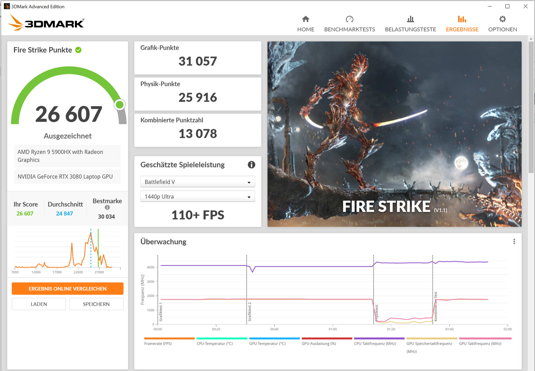Image resolution: width=535 pixels, height=371 pixels.
Task: Click the Physiktest marker in the chart
Action: point(376,313)
